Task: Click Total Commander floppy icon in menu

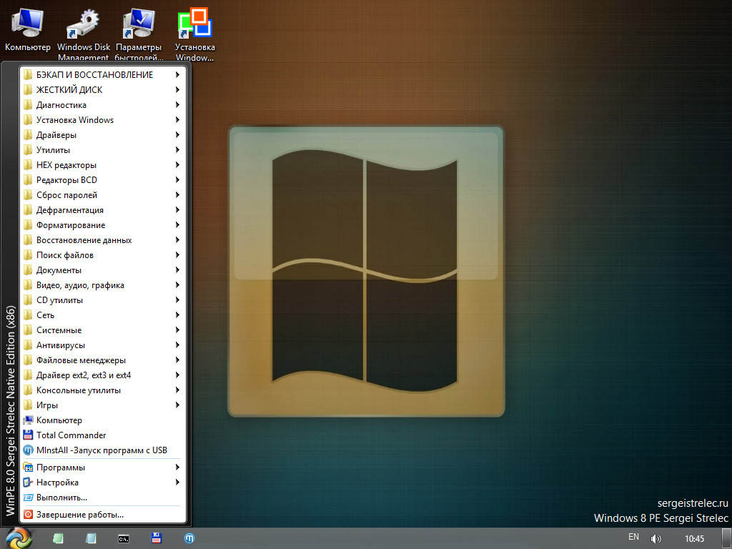Action: [x=28, y=435]
